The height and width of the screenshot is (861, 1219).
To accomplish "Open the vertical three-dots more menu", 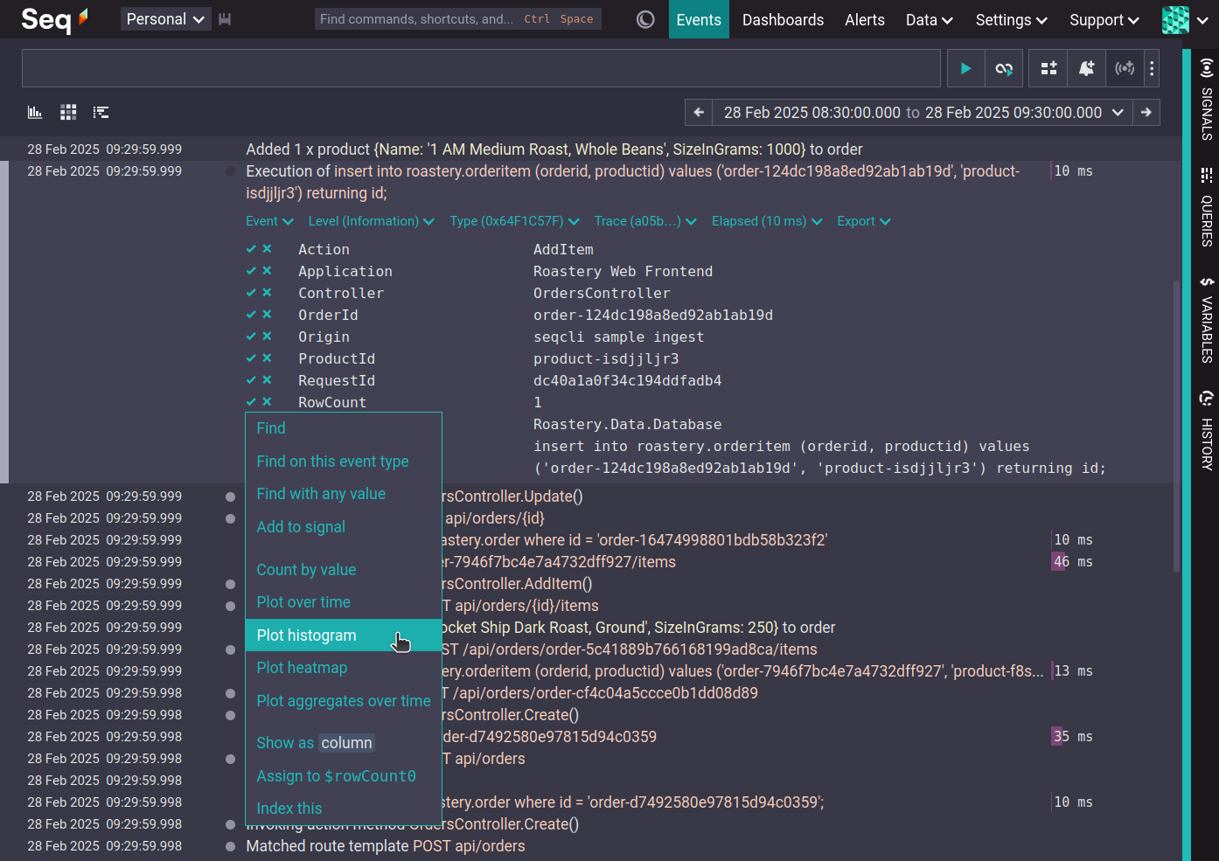I will 1152,68.
